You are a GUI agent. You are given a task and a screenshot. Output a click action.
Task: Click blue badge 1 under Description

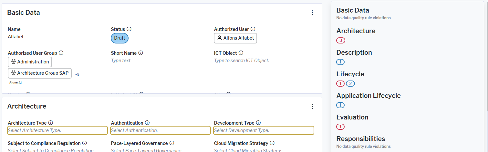(x=340, y=62)
